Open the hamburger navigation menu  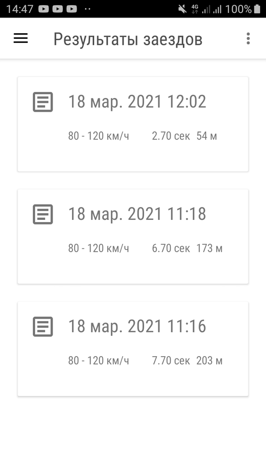(x=21, y=38)
